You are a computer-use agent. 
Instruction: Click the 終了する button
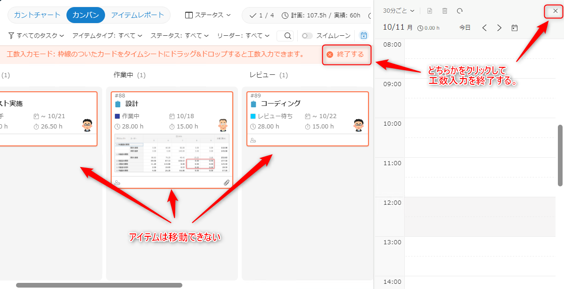tap(346, 55)
